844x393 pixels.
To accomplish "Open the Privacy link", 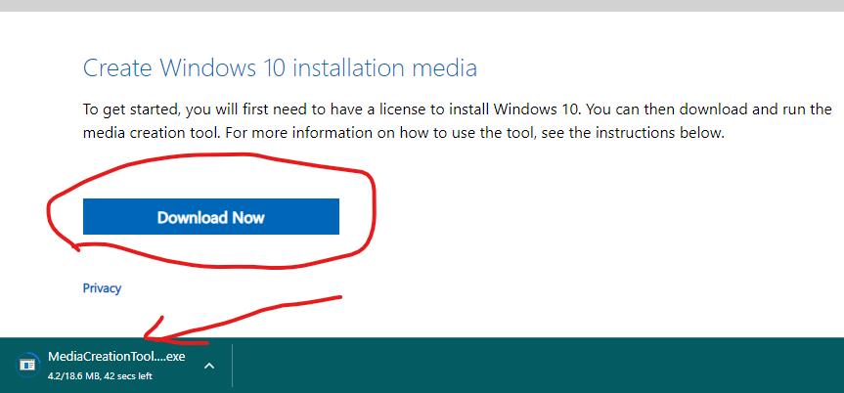I will [102, 288].
